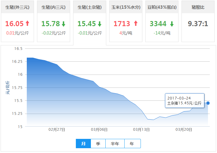The height and width of the screenshot is (153, 217).
Task: Show 年 price trend
Action: click(132, 144)
